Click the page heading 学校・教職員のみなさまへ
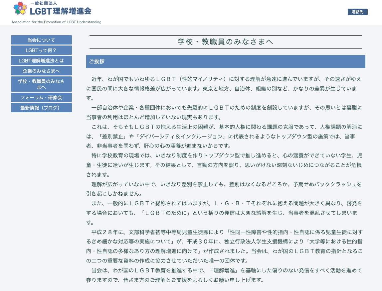382x291 pixels. tap(225, 42)
